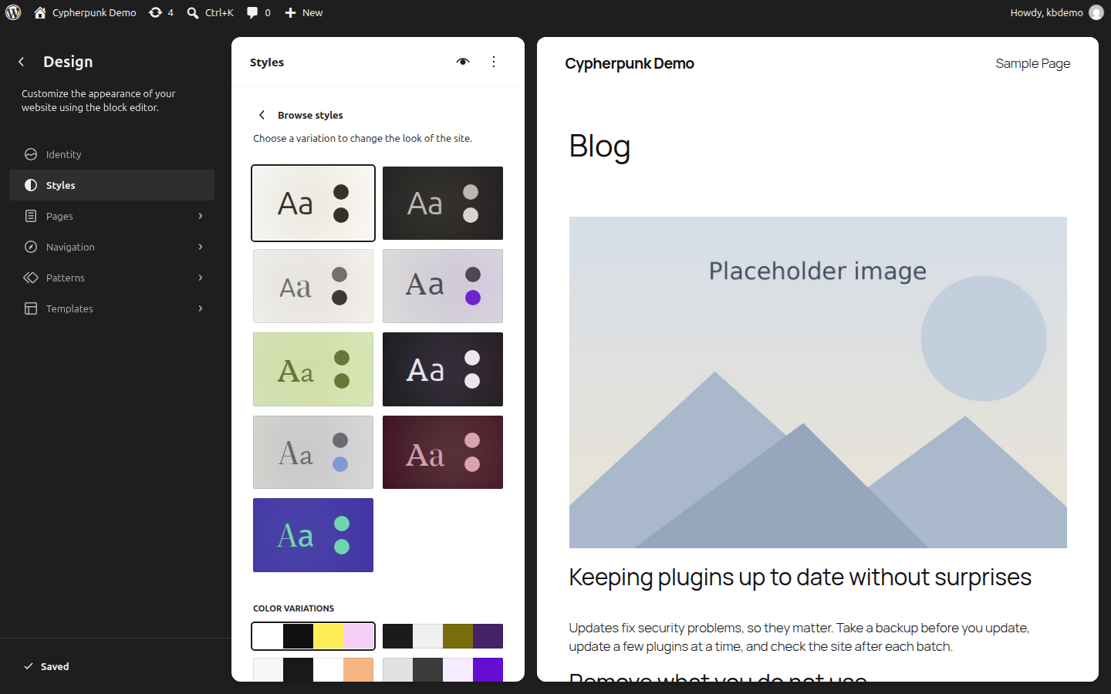
Task: Expand the Patterns chevron arrow
Action: coord(201,278)
